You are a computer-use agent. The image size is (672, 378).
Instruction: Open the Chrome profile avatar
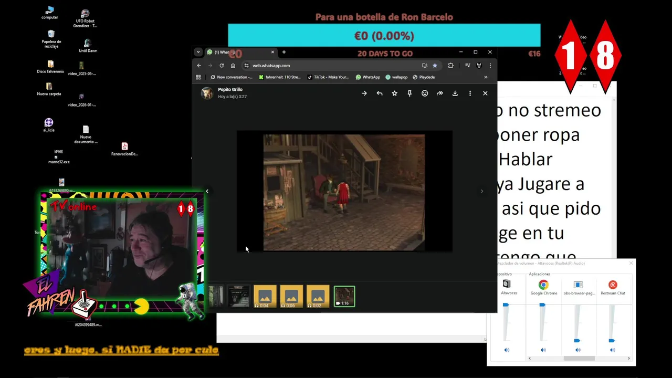click(479, 66)
